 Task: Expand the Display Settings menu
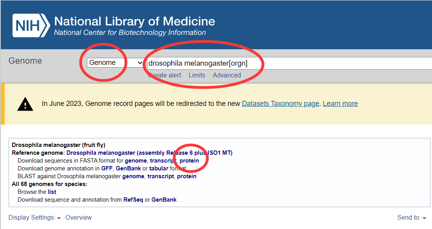coord(34,217)
